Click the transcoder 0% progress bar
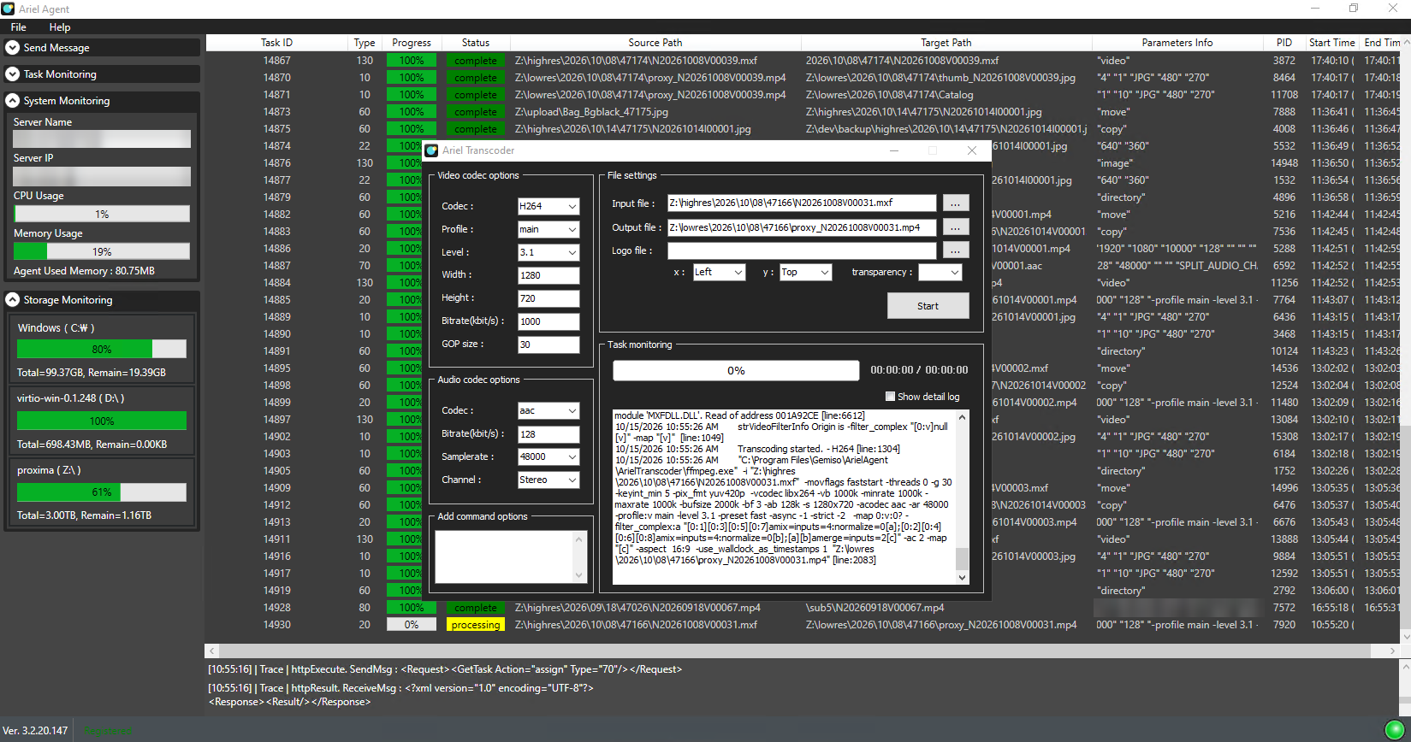 click(736, 370)
